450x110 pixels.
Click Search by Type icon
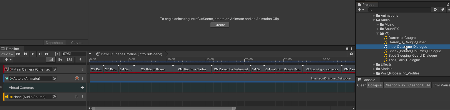coord(436,10)
